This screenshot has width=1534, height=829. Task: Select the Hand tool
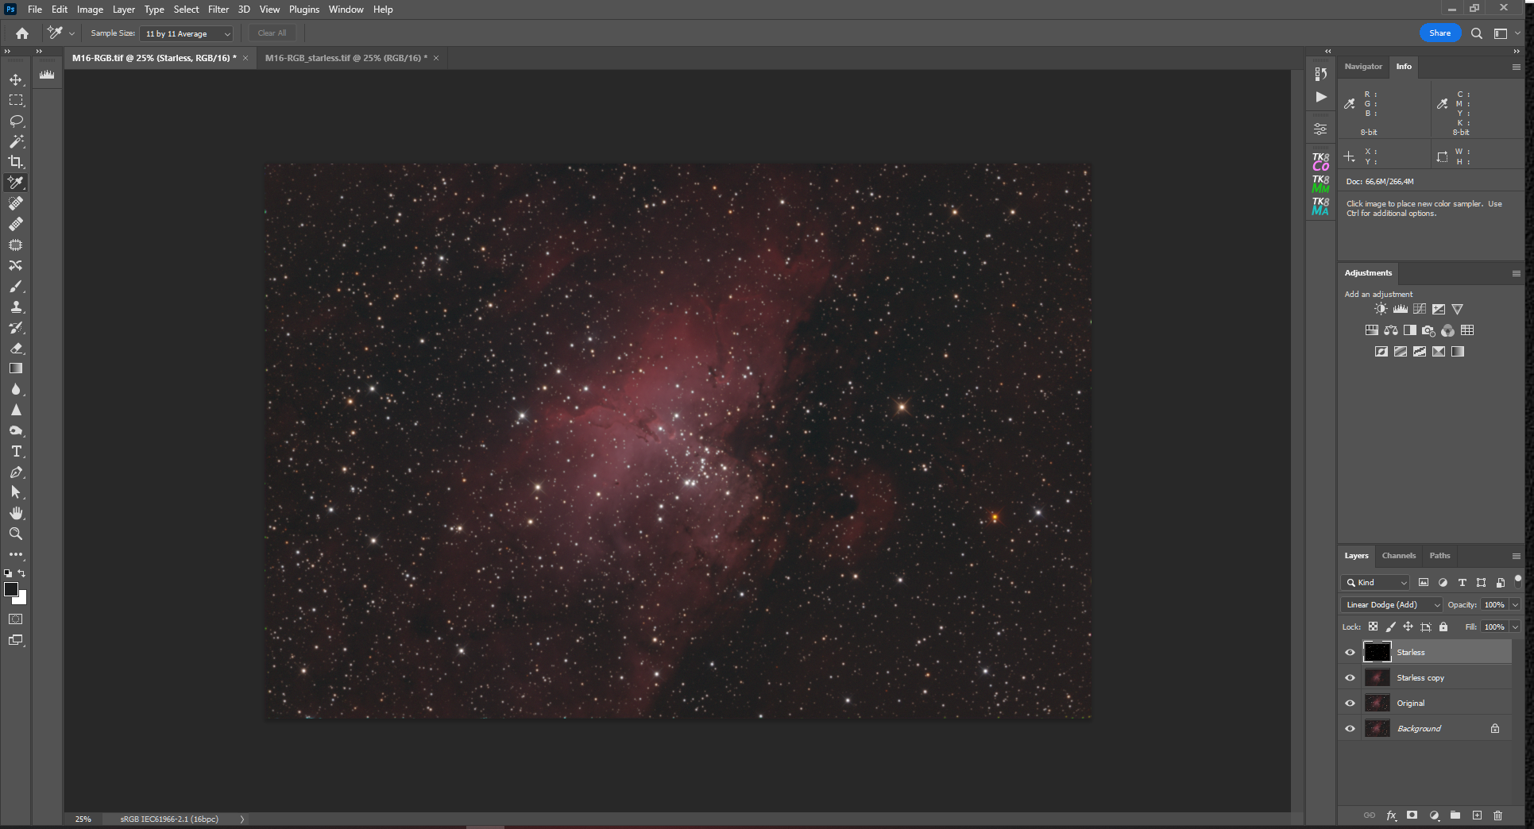(x=16, y=513)
